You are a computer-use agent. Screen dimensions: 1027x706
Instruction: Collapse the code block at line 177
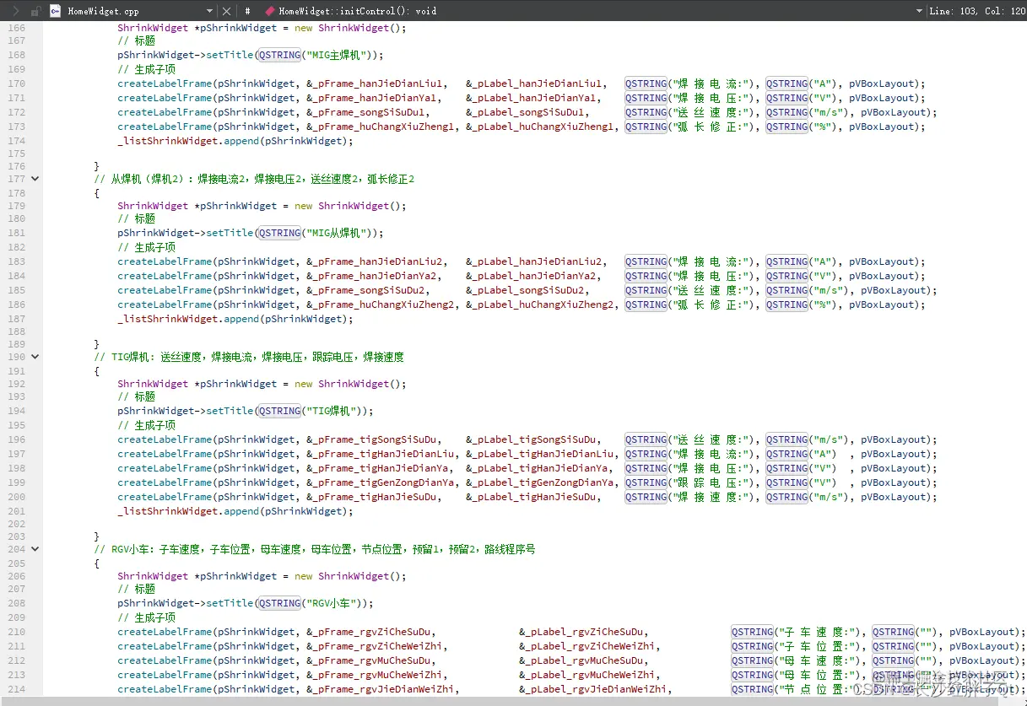click(x=35, y=179)
